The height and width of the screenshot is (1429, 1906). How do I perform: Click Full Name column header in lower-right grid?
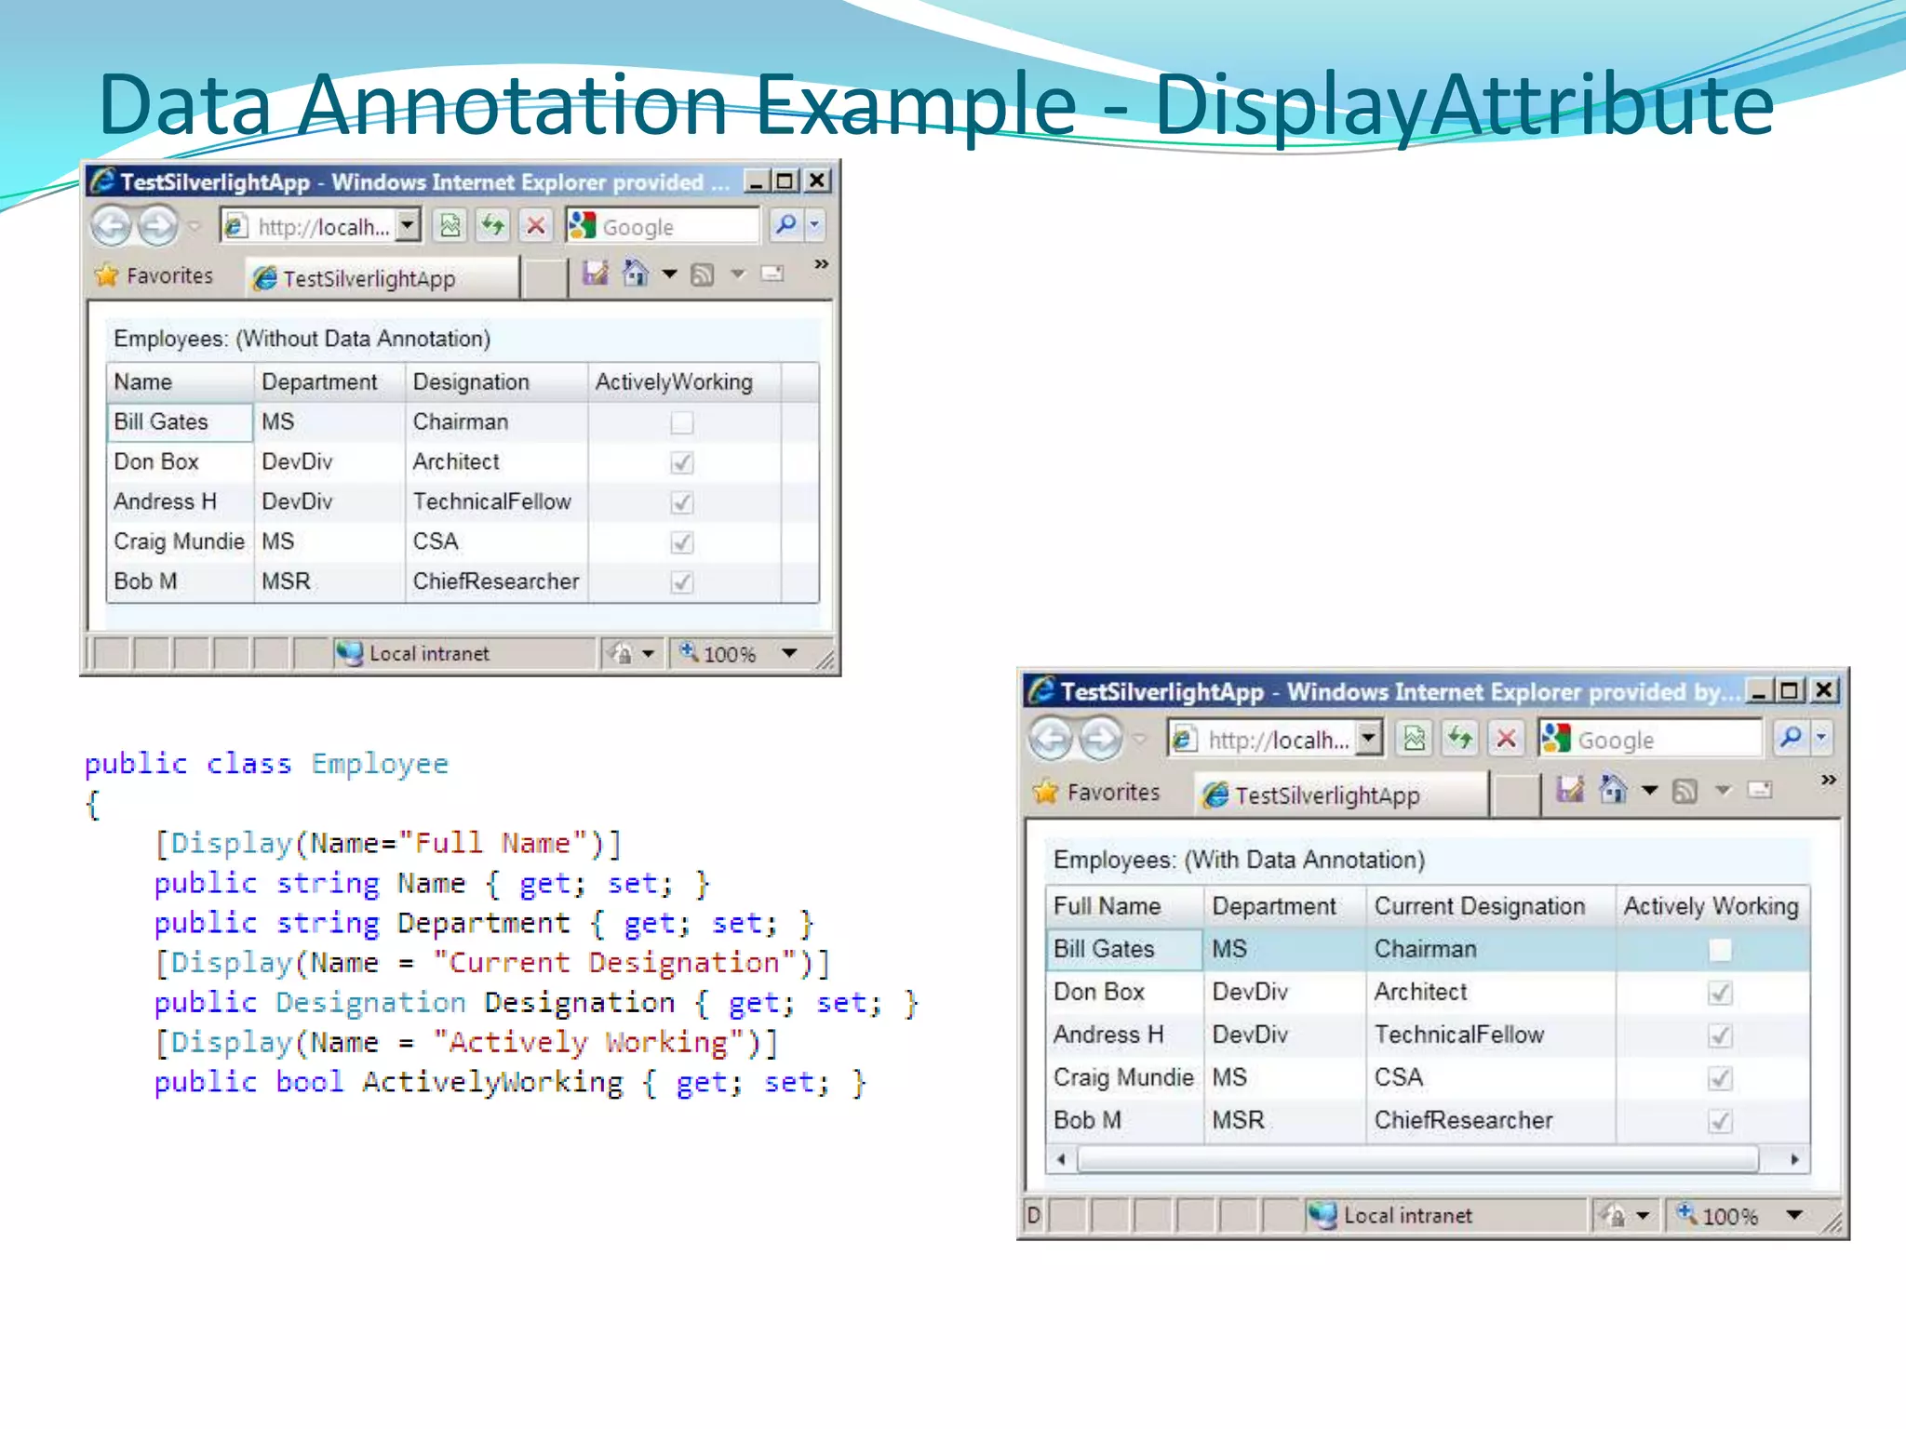pos(1124,906)
